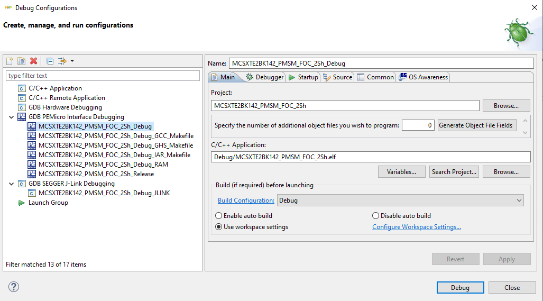Collapse the GDB SEGGER J-Link Debugging node
Image resolution: width=543 pixels, height=301 pixels.
(12, 184)
